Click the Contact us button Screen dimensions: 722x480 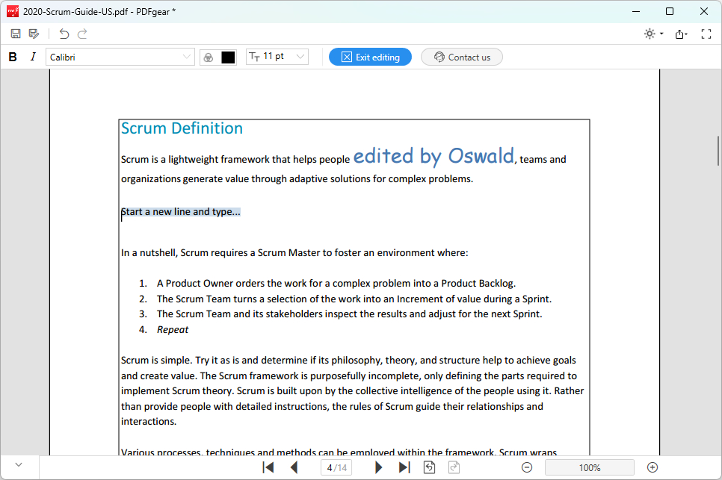(462, 57)
